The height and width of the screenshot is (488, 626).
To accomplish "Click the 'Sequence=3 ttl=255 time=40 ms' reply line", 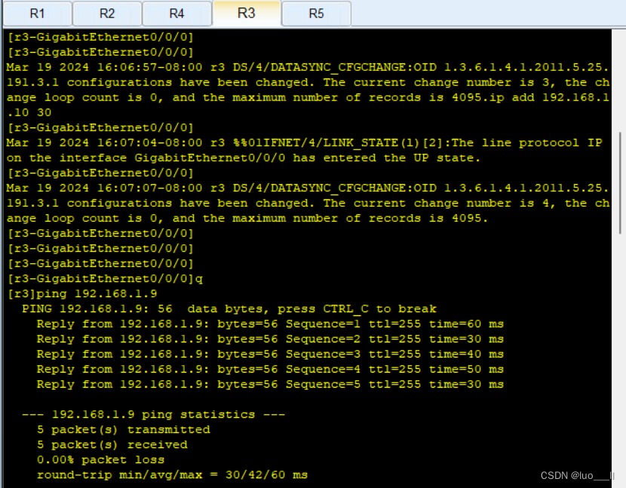I will [270, 354].
